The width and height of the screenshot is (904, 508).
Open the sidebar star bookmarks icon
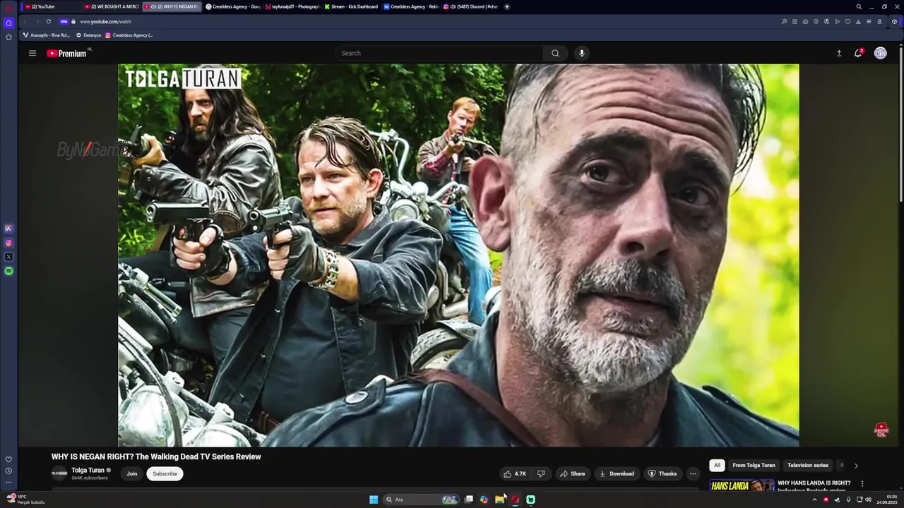point(8,37)
